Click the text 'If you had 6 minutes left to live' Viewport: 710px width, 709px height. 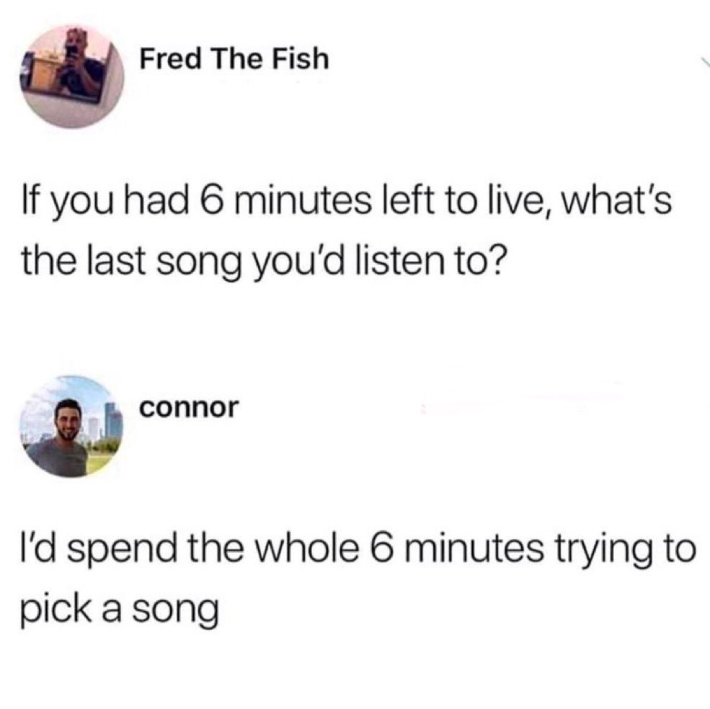[x=286, y=202]
